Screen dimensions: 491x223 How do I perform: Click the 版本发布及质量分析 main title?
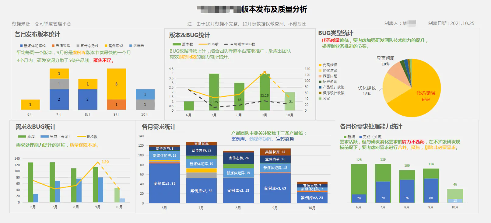coord(274,9)
